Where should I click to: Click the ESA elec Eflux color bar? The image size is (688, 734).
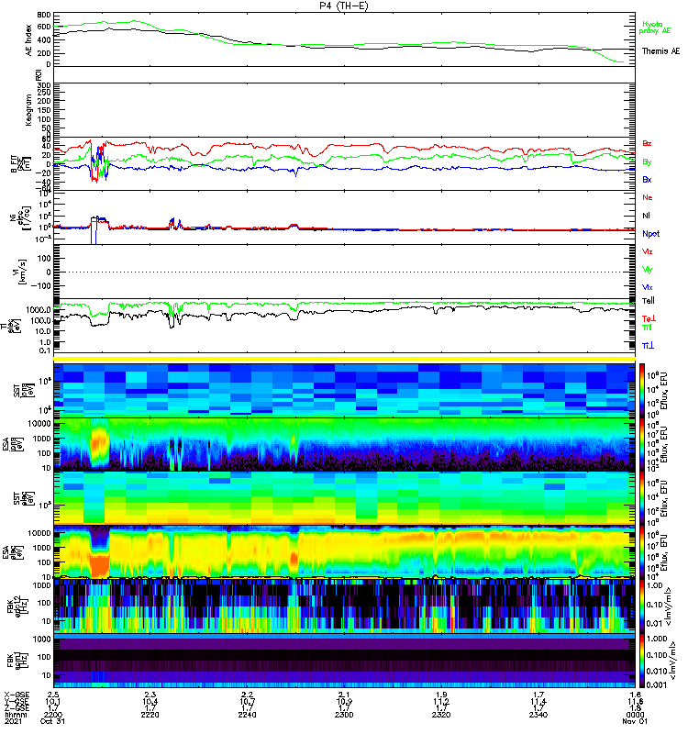point(642,553)
